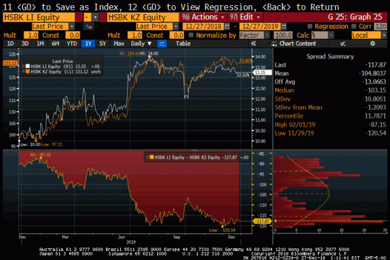Click the yellow spread legend color swatch
The width and height of the screenshot is (390, 260).
151,157
